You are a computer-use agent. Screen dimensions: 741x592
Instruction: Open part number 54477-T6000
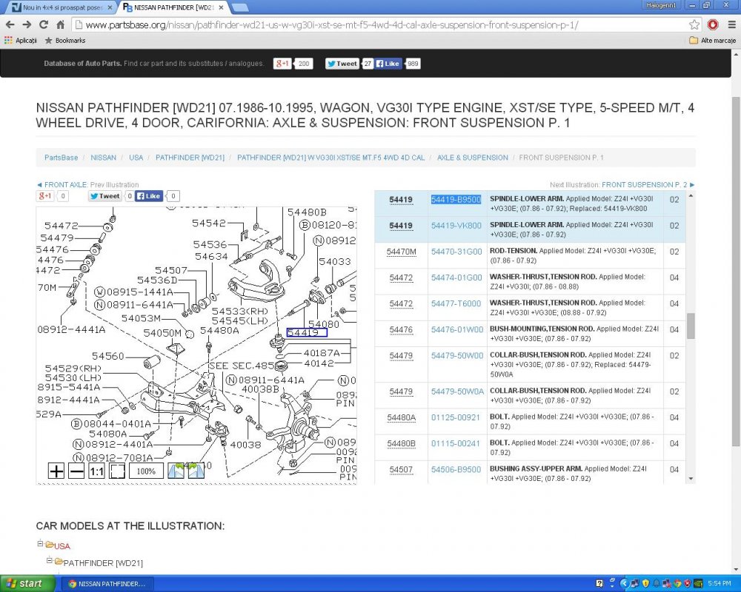tap(456, 303)
